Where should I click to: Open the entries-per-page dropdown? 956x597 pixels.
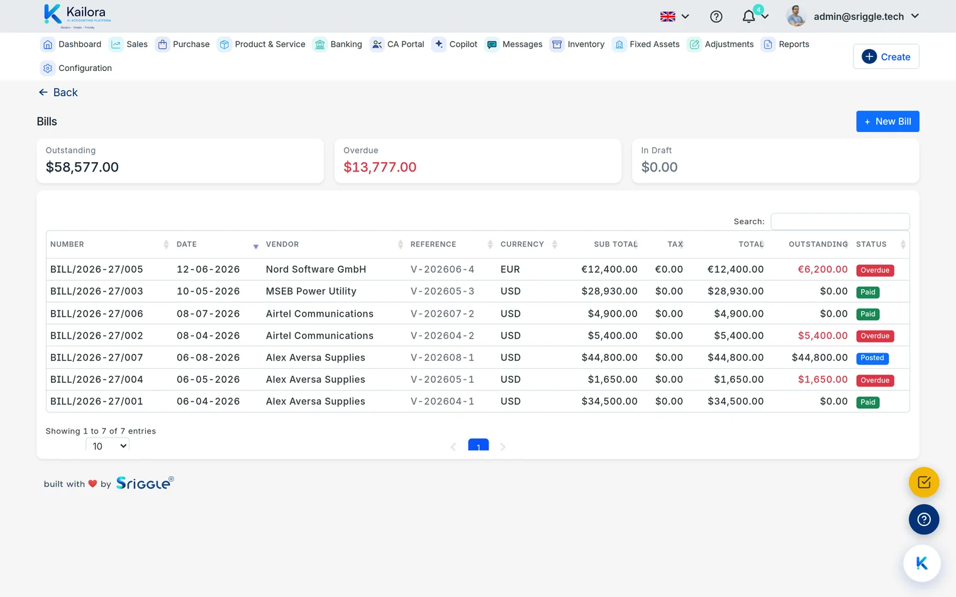tap(108, 446)
